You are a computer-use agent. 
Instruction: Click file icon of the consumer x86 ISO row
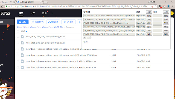[x=22, y=49]
